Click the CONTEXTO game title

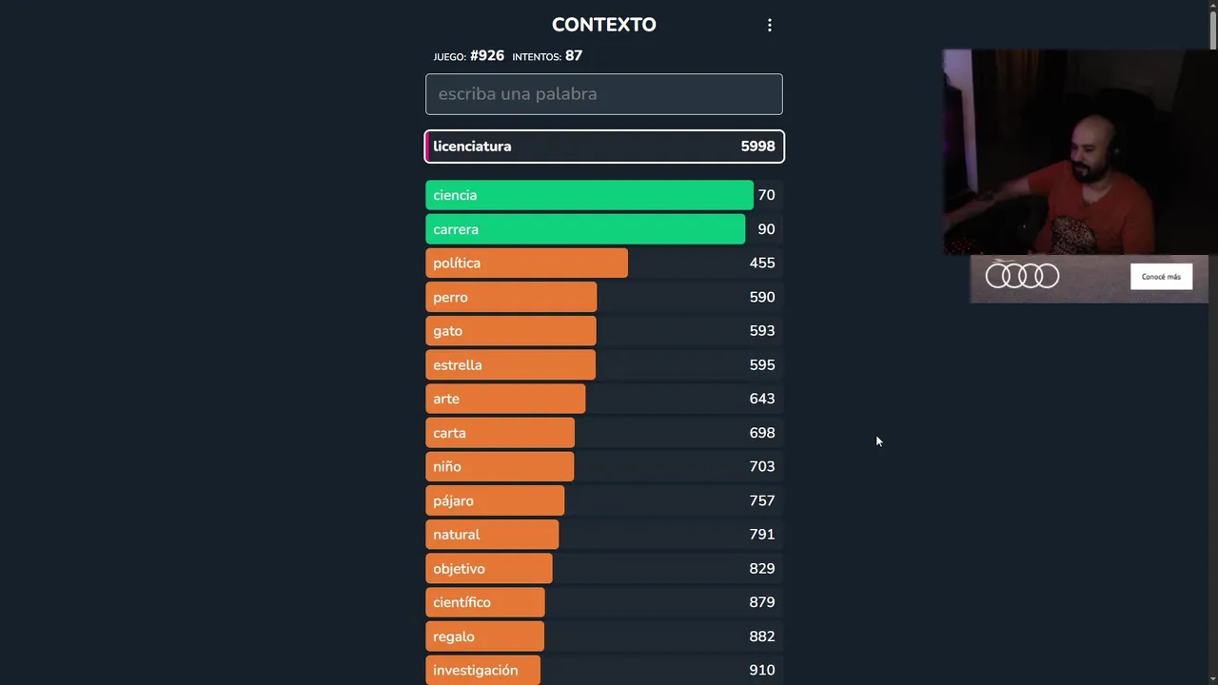[603, 25]
